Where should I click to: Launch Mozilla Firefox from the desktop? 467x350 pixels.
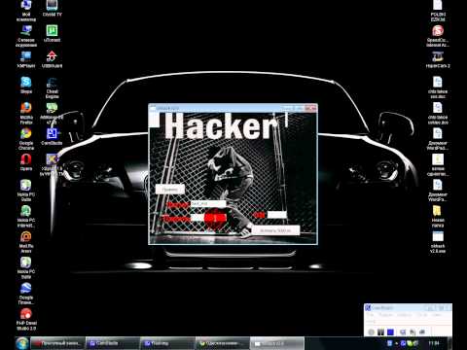tap(26, 114)
